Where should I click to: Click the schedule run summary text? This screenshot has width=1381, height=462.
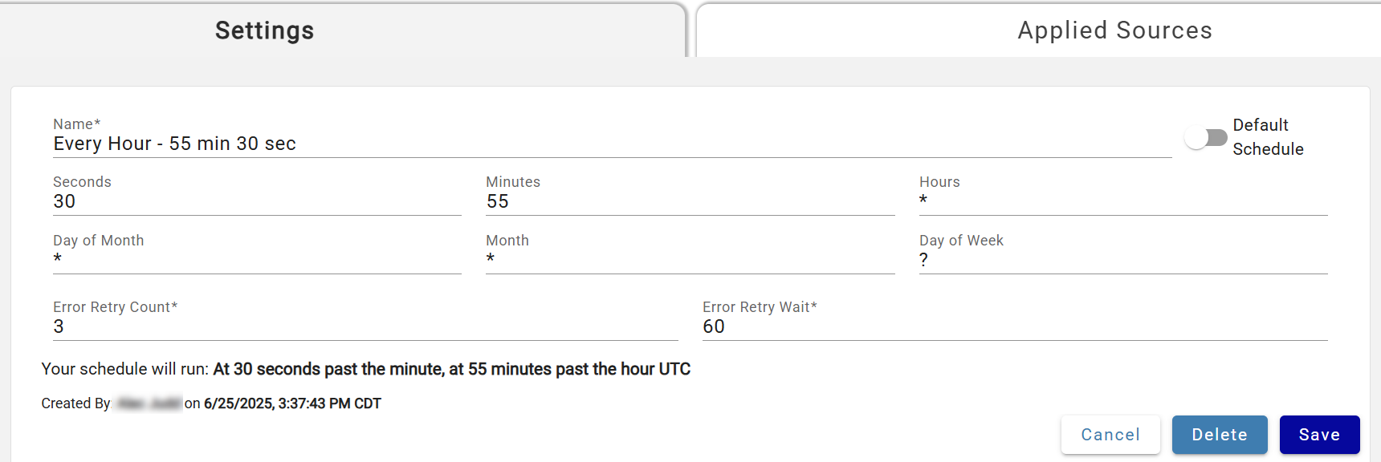[365, 369]
